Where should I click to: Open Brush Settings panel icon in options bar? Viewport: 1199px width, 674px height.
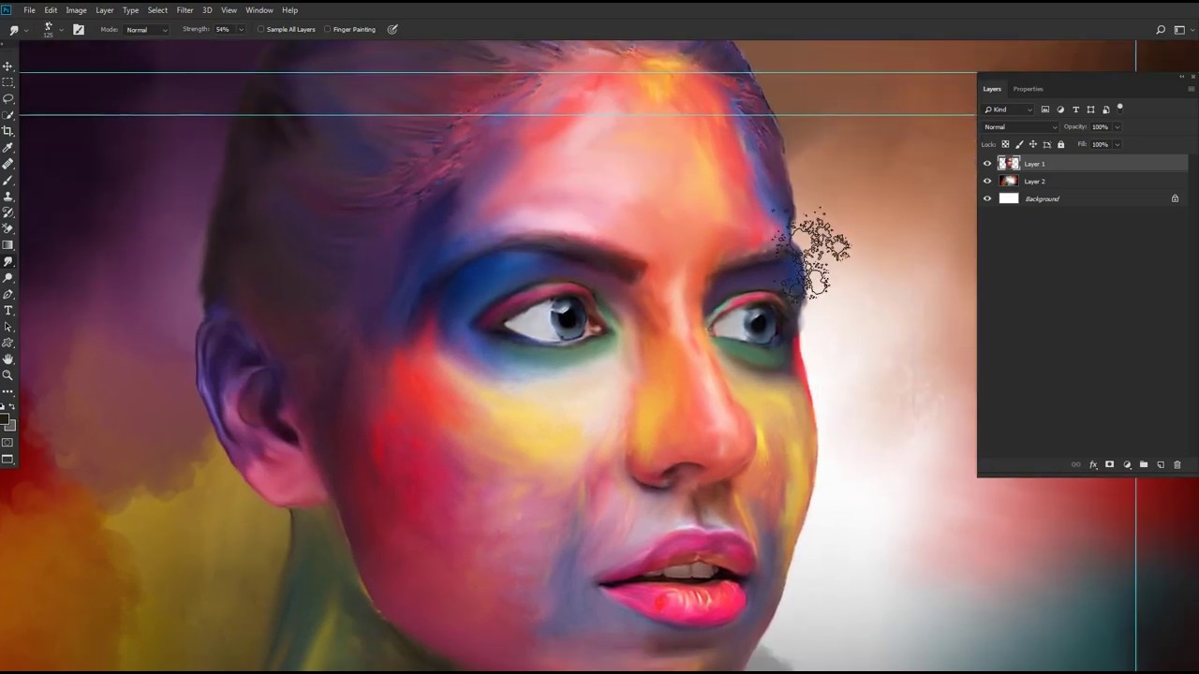(x=79, y=29)
